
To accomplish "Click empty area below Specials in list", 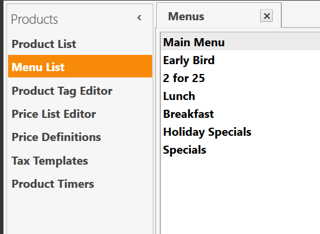I will click(x=240, y=196).
